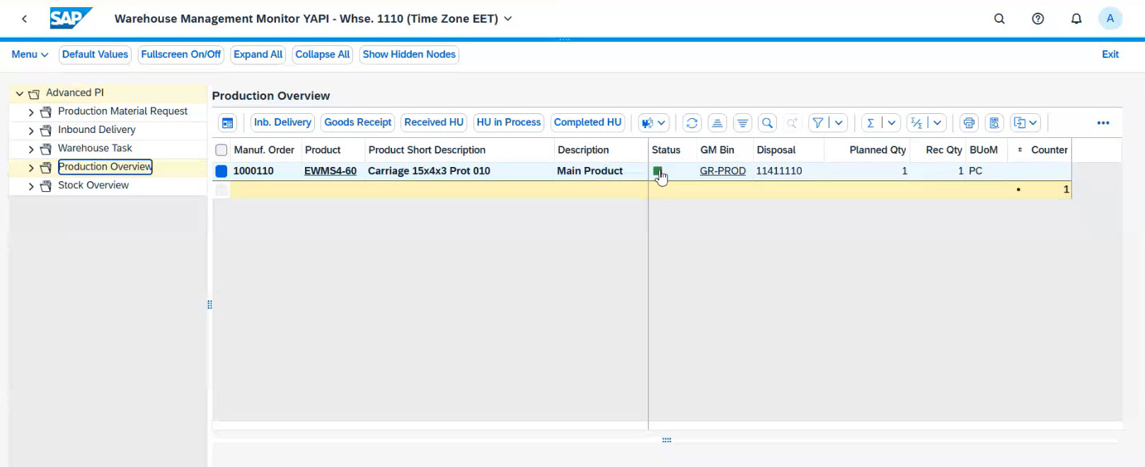Open the Menu dropdown
The height and width of the screenshot is (467, 1145).
pyautogui.click(x=30, y=54)
